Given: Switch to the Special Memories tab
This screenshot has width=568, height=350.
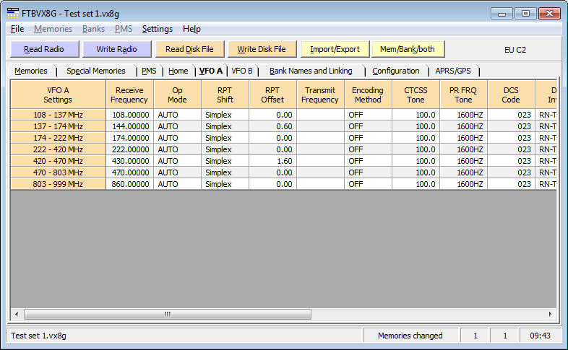Looking at the screenshot, I should click(96, 71).
